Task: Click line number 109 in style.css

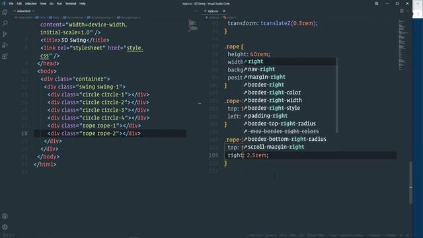Action: (213, 155)
